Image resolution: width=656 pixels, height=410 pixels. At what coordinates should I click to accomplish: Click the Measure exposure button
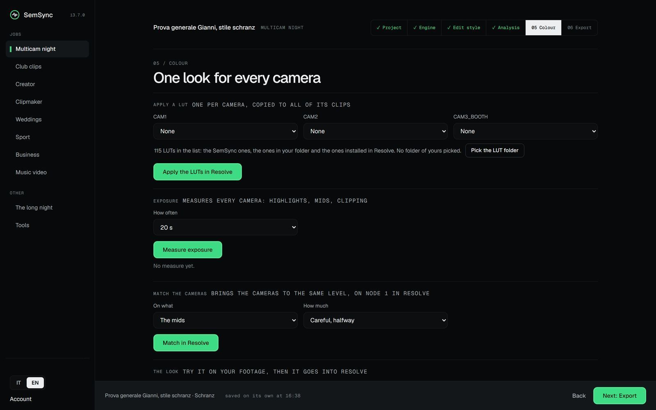click(188, 250)
